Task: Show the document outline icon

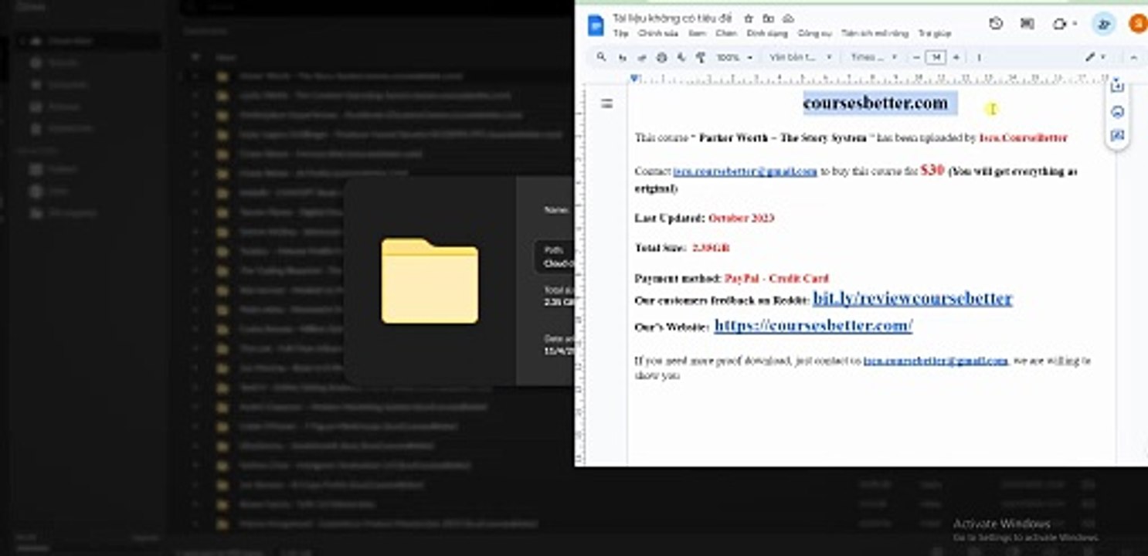Action: pos(607,103)
